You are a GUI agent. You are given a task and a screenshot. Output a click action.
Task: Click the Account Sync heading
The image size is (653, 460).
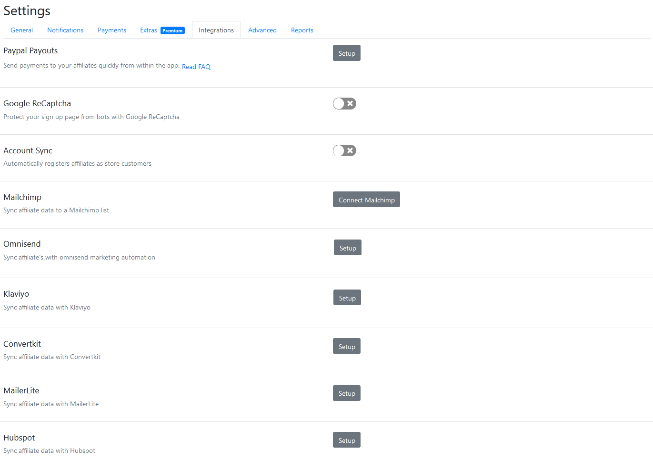tap(28, 150)
